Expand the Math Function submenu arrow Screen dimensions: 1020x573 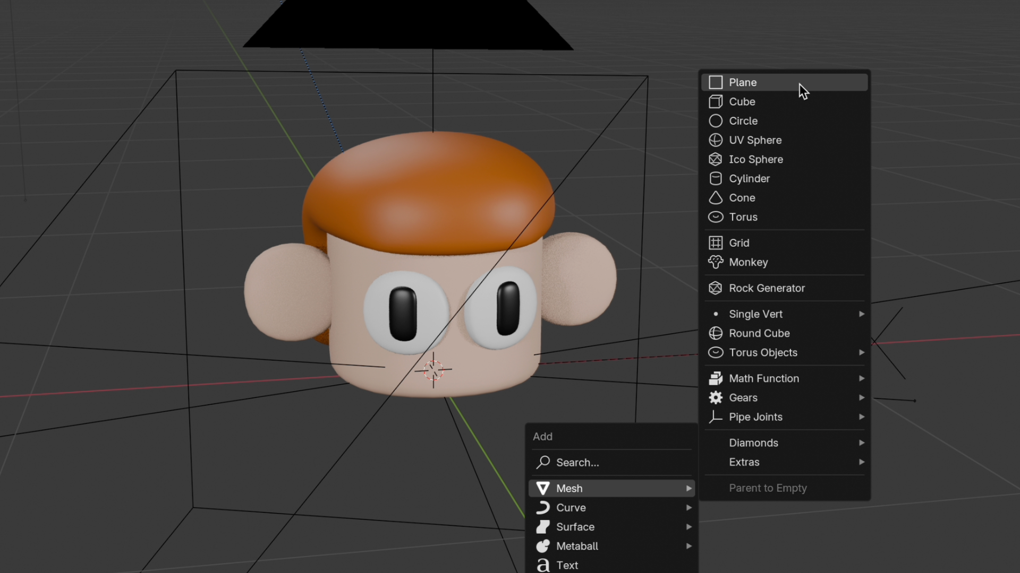click(862, 378)
